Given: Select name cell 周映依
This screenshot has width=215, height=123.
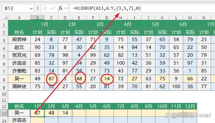Looking at the screenshot, I should coord(19,87).
